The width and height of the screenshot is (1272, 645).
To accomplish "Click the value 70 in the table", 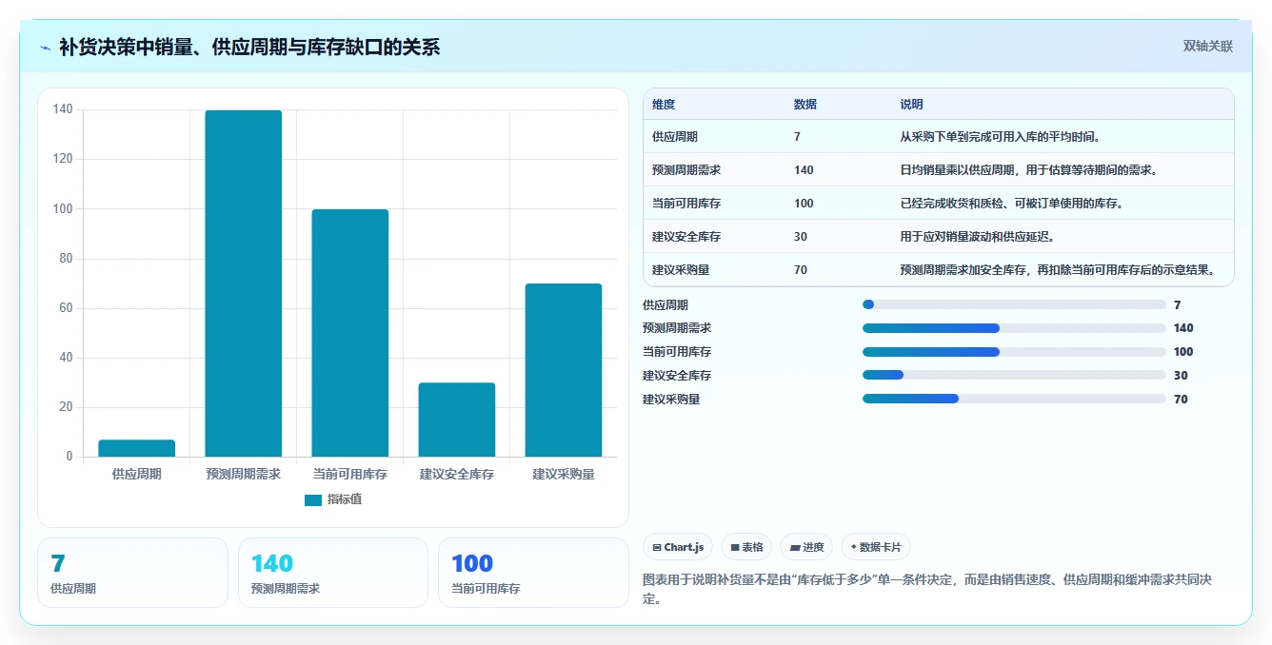I will pyautogui.click(x=801, y=270).
